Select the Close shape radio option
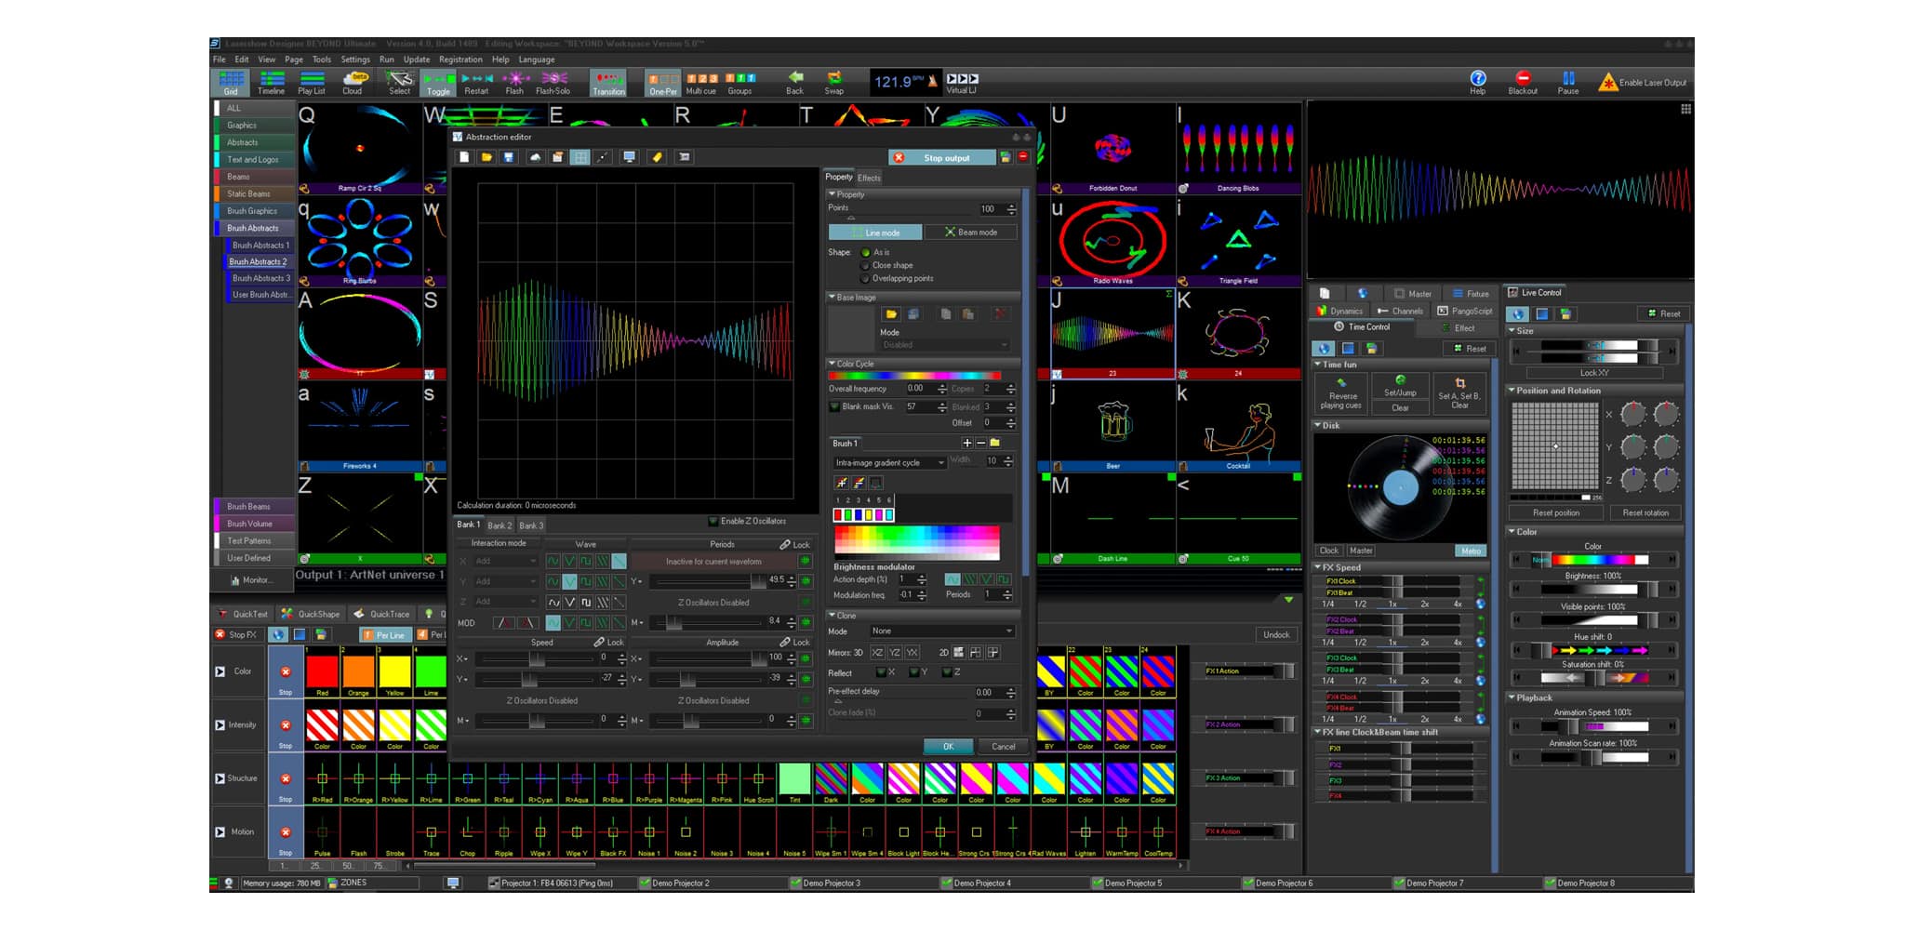Screen dimensions: 1905x930 (x=866, y=266)
